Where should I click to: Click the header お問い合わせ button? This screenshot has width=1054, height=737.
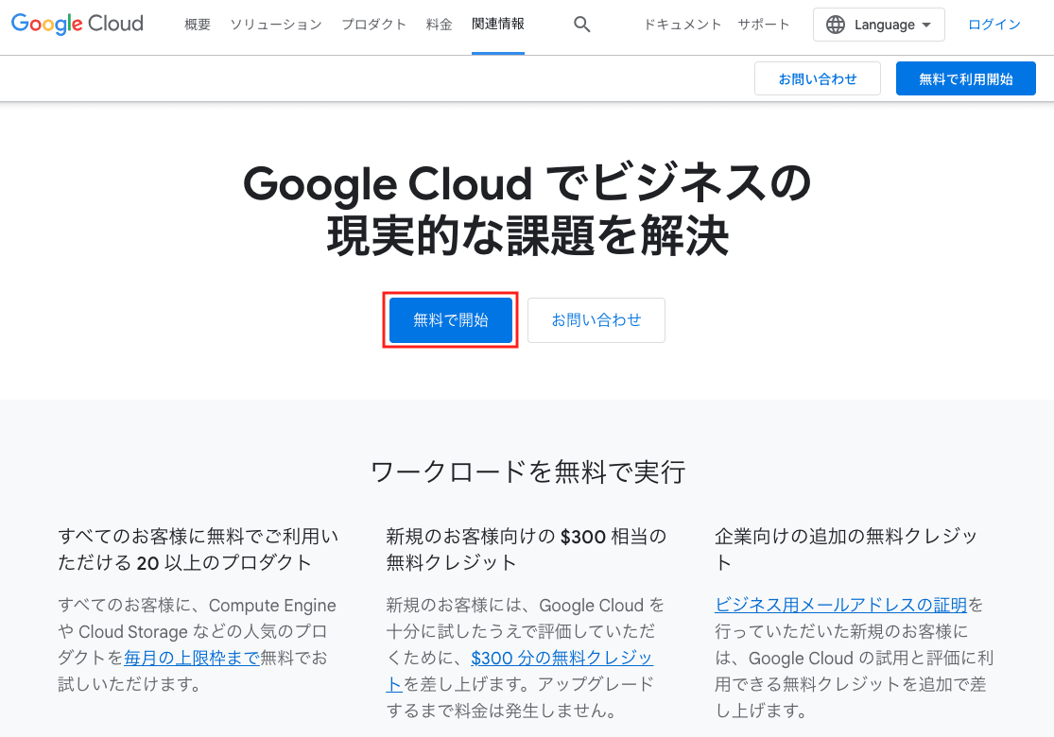click(818, 78)
